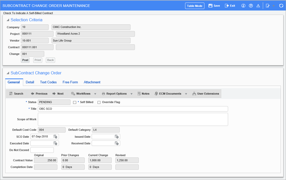The width and height of the screenshot is (286, 180).
Task: Click the Do Not Exceed field
Action: (42, 150)
